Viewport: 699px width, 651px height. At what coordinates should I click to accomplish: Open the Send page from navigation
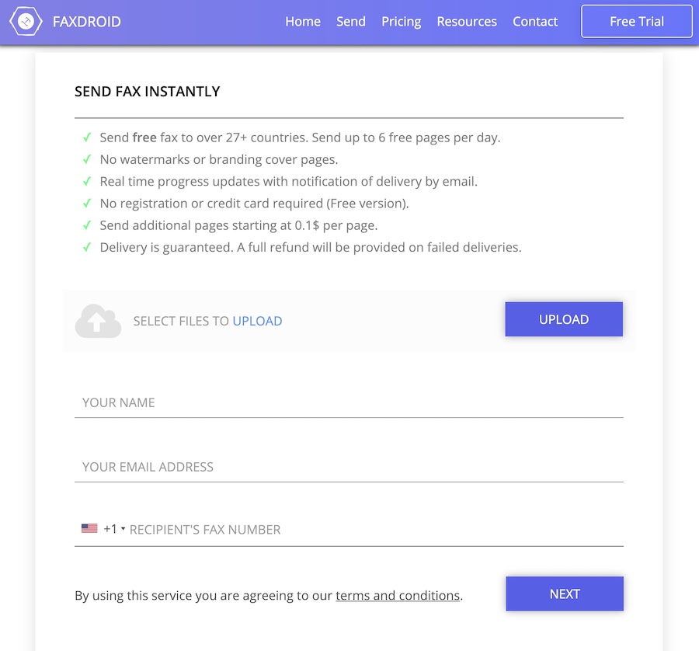coord(351,22)
